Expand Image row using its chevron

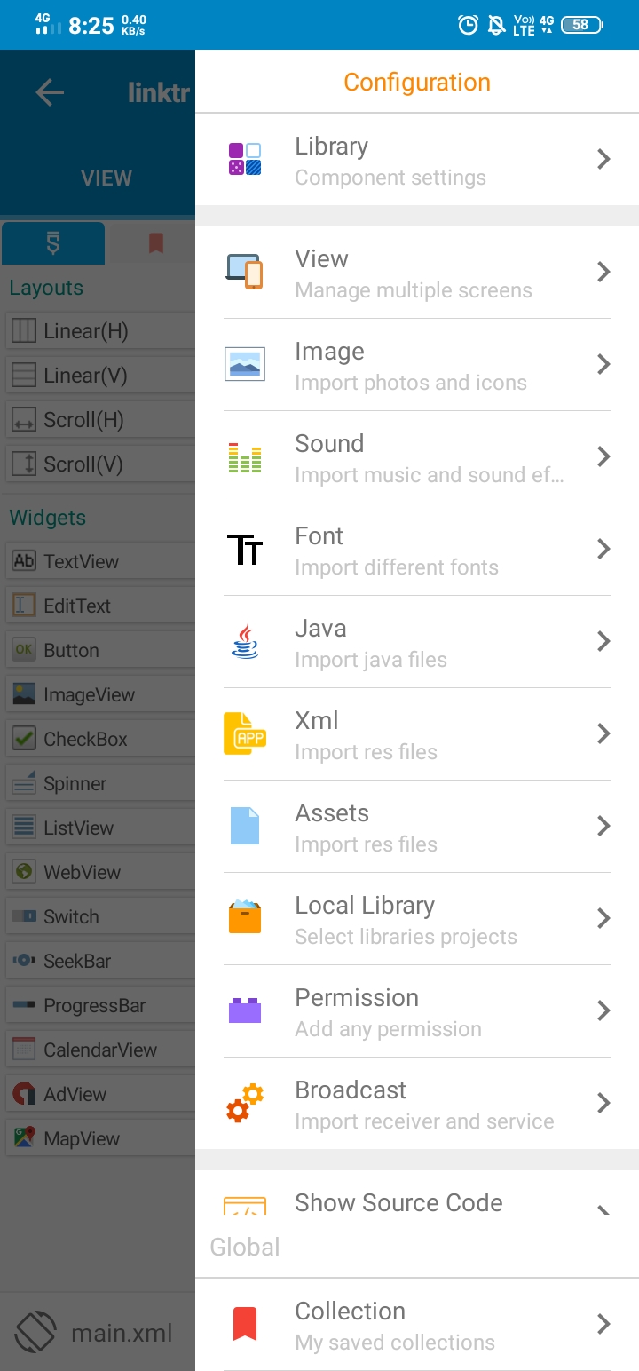603,364
